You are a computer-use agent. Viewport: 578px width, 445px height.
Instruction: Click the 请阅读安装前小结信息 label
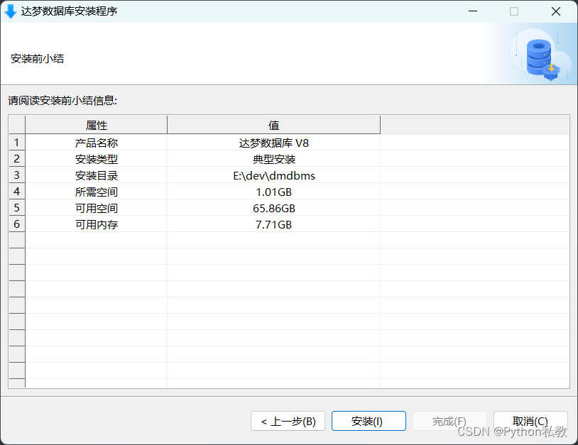coord(62,100)
